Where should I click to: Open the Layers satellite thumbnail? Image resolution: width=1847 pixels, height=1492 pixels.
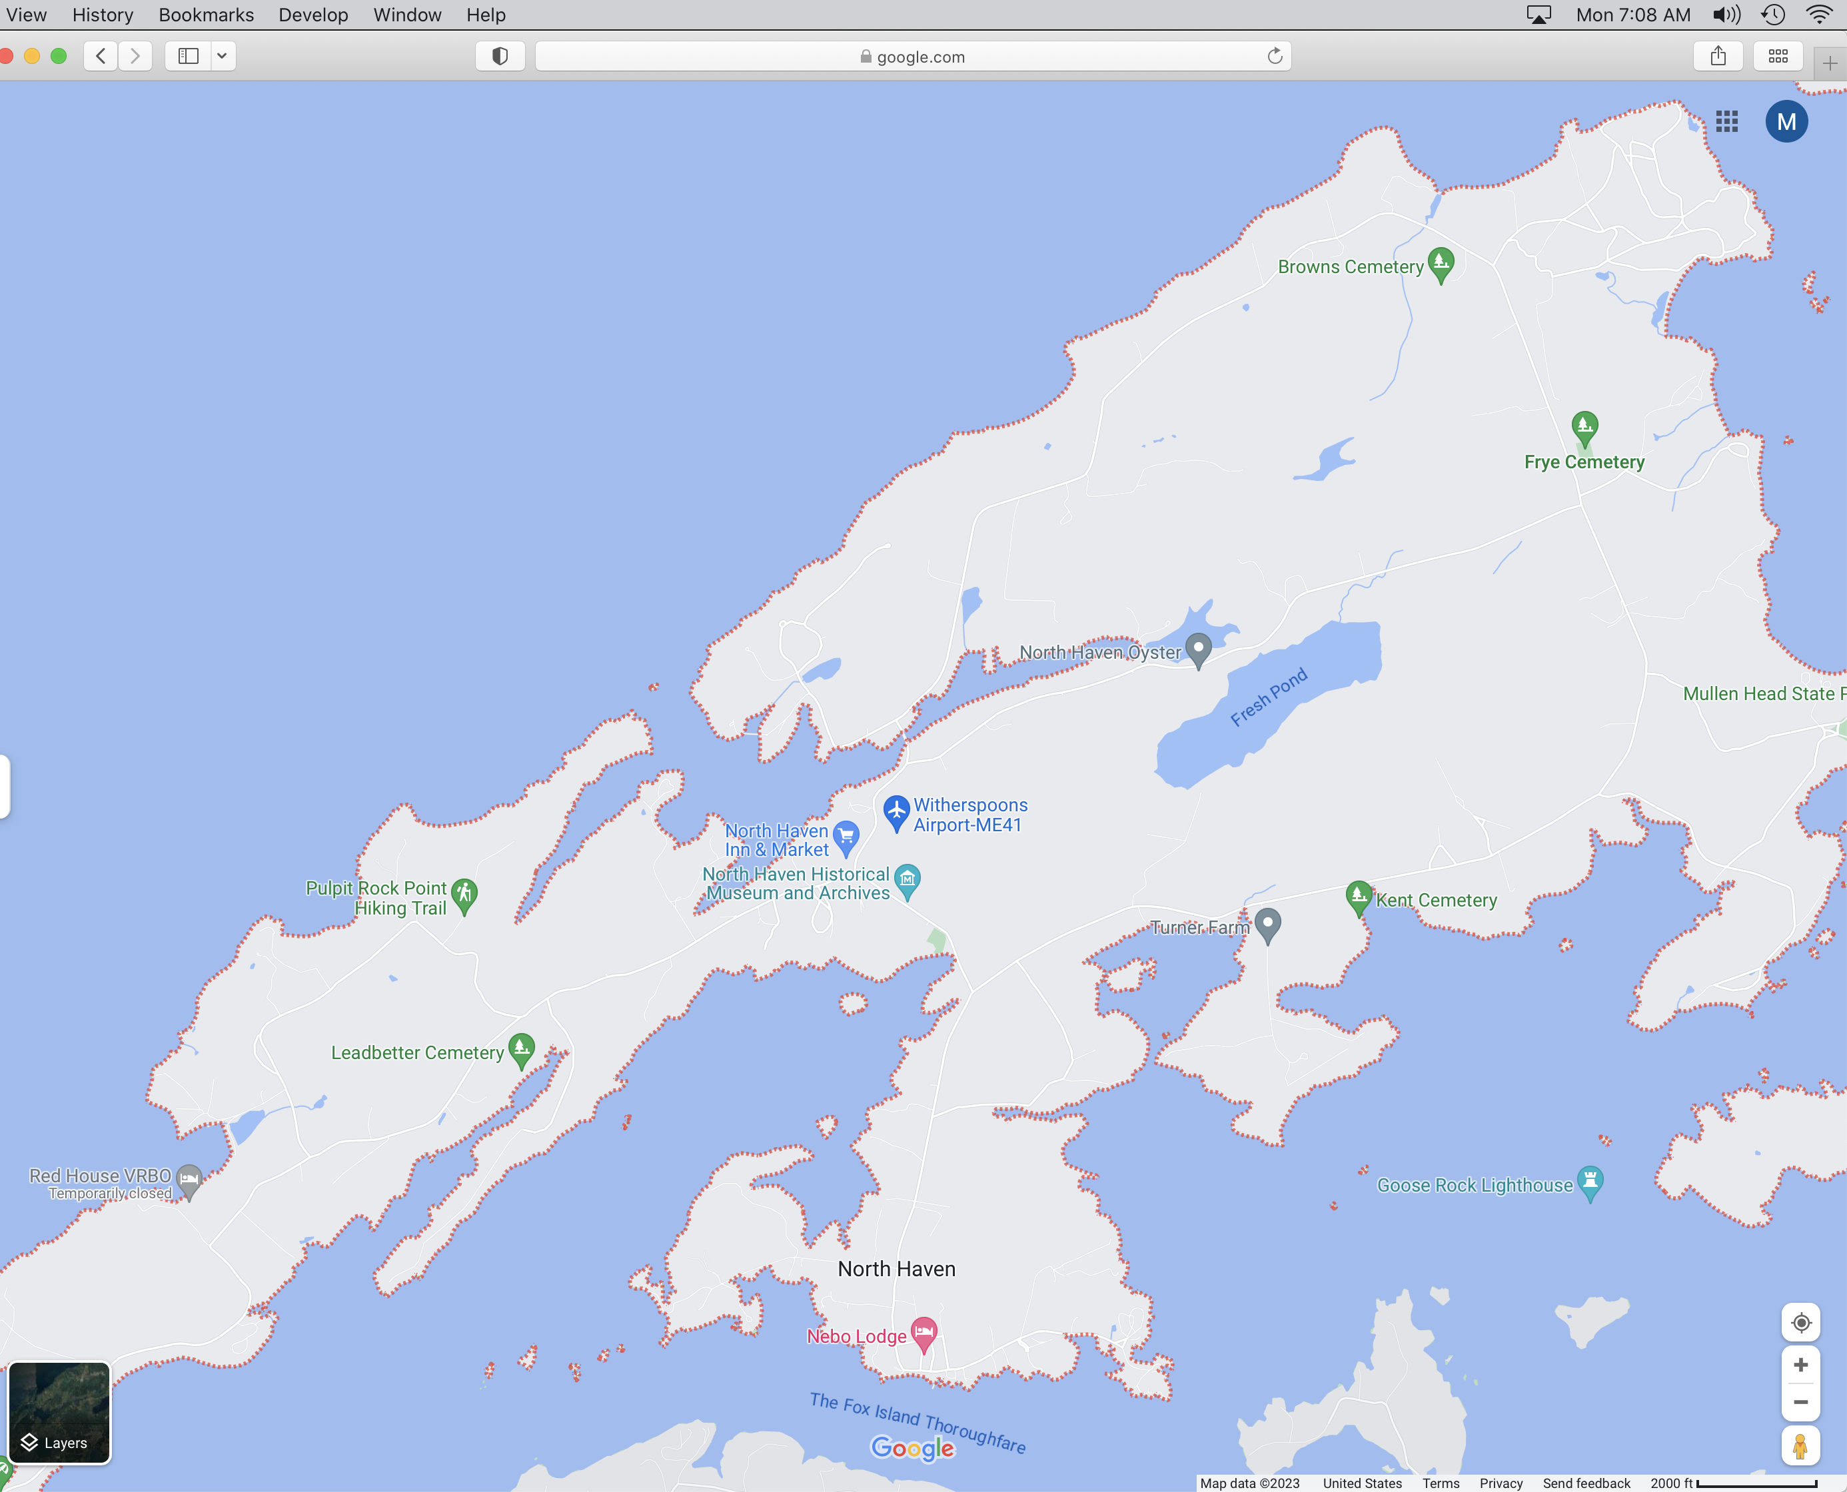(59, 1413)
